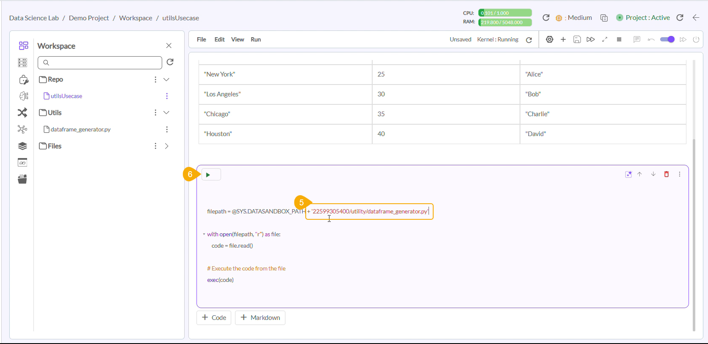
Task: Expand the Files folder chevron
Action: click(166, 146)
